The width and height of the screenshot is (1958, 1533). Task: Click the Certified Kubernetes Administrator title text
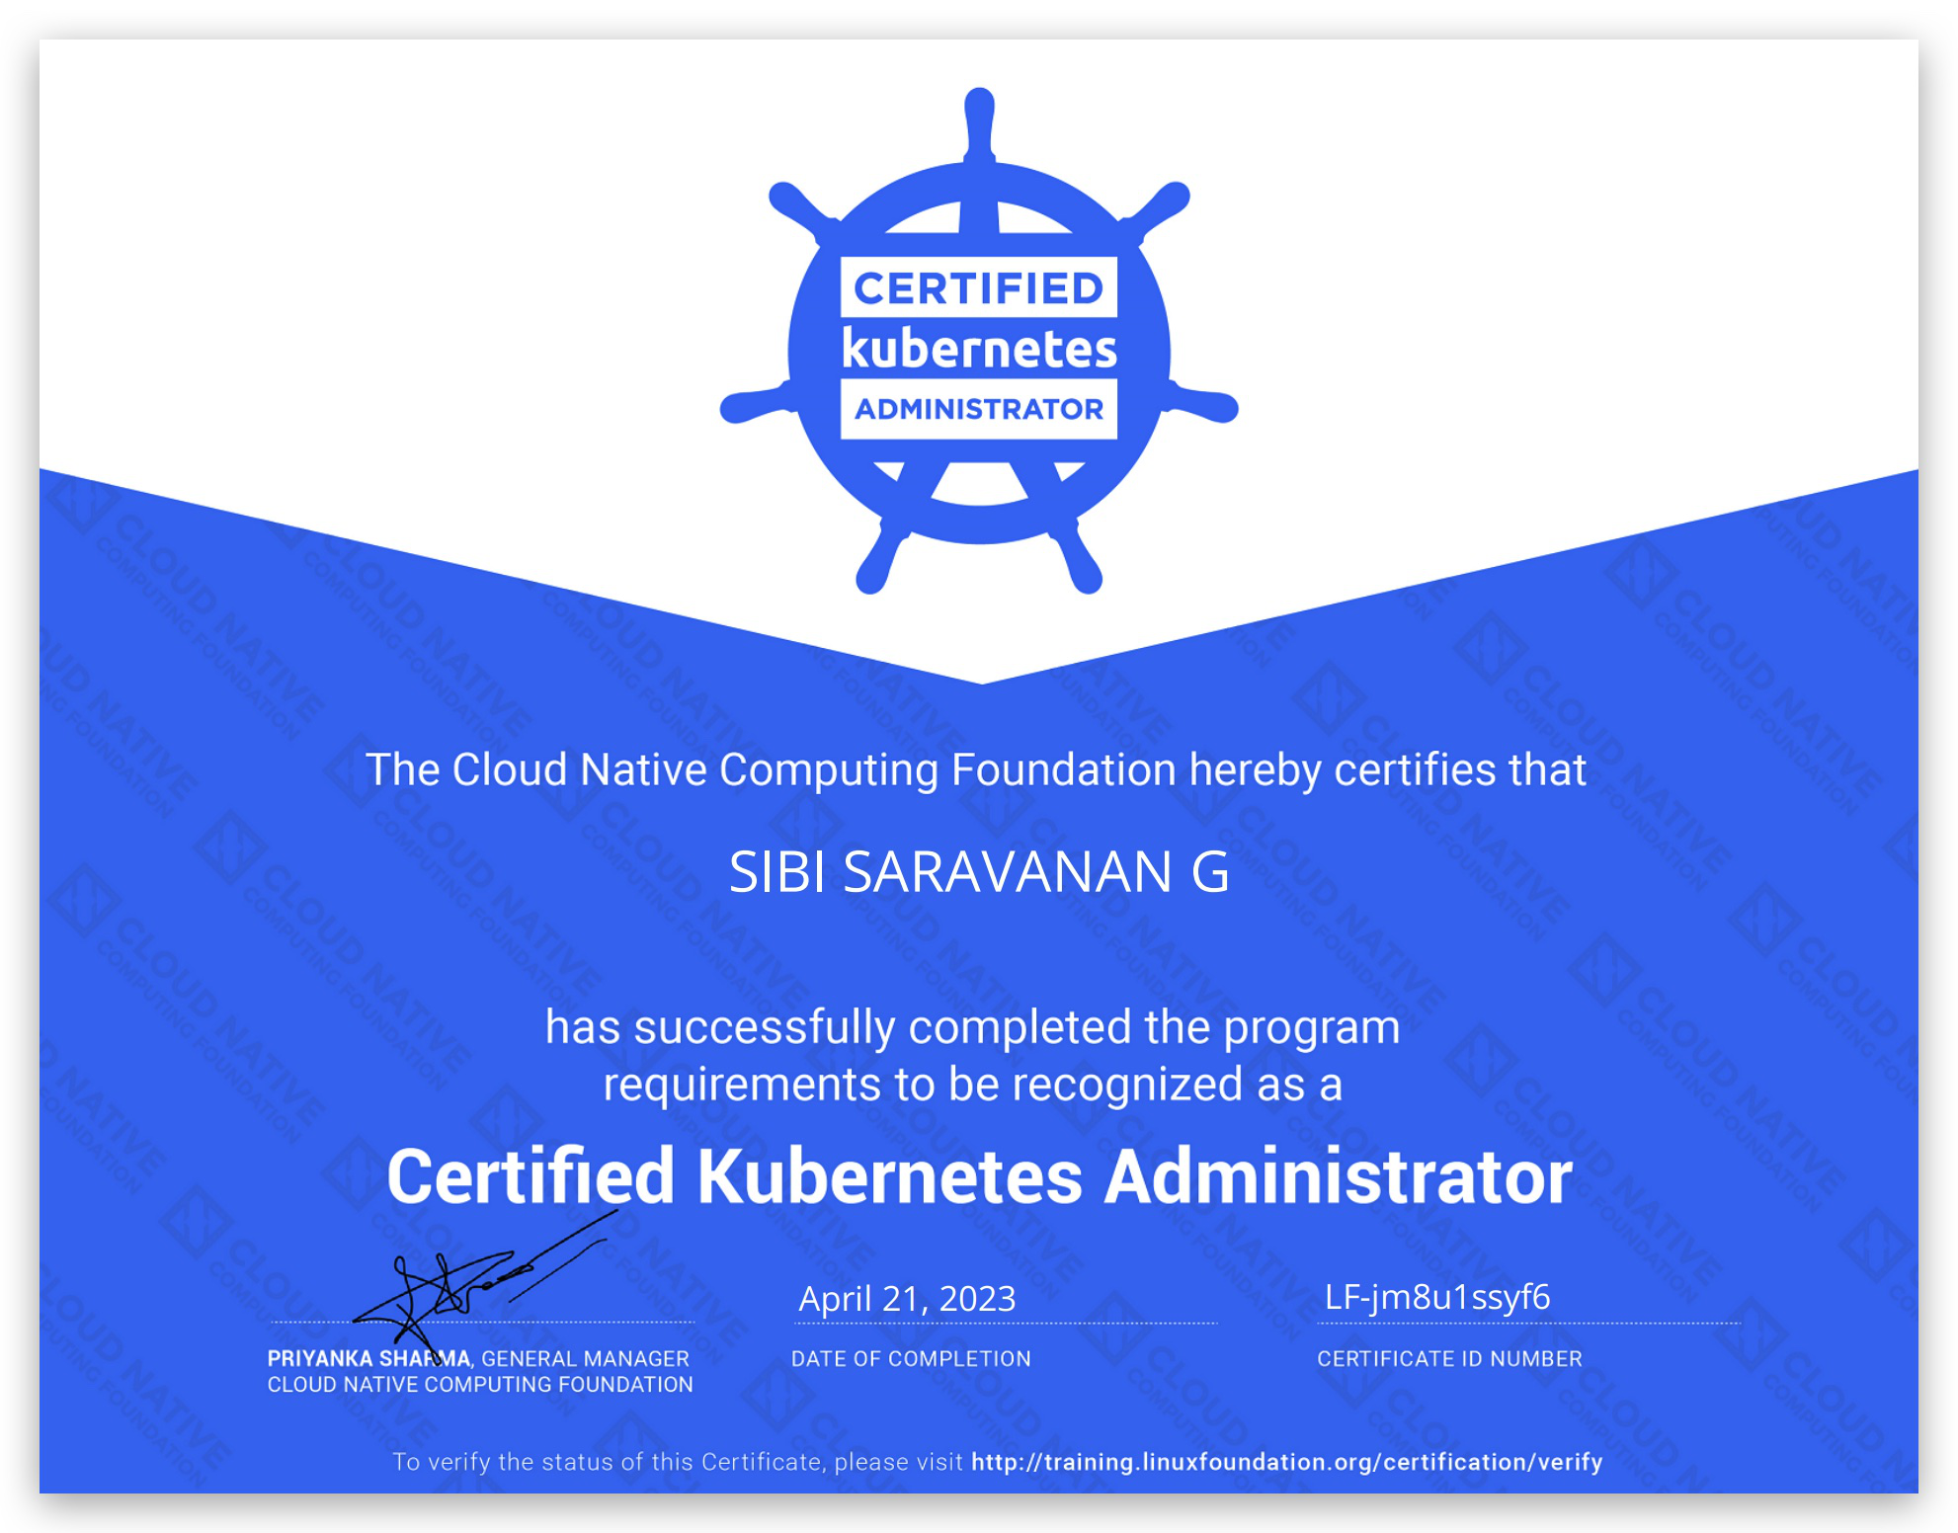coord(979,1176)
